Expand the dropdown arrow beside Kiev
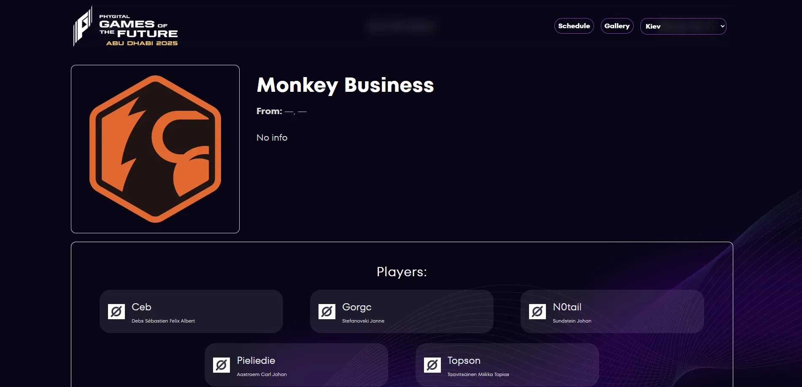The width and height of the screenshot is (802, 387). click(x=720, y=26)
